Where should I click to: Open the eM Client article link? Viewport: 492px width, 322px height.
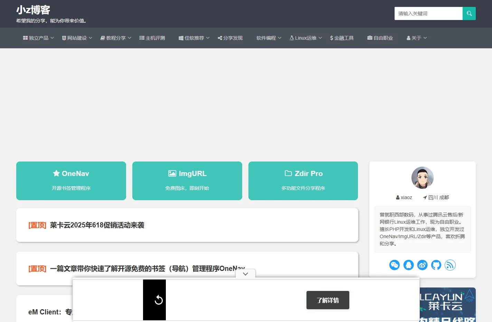pos(50,312)
